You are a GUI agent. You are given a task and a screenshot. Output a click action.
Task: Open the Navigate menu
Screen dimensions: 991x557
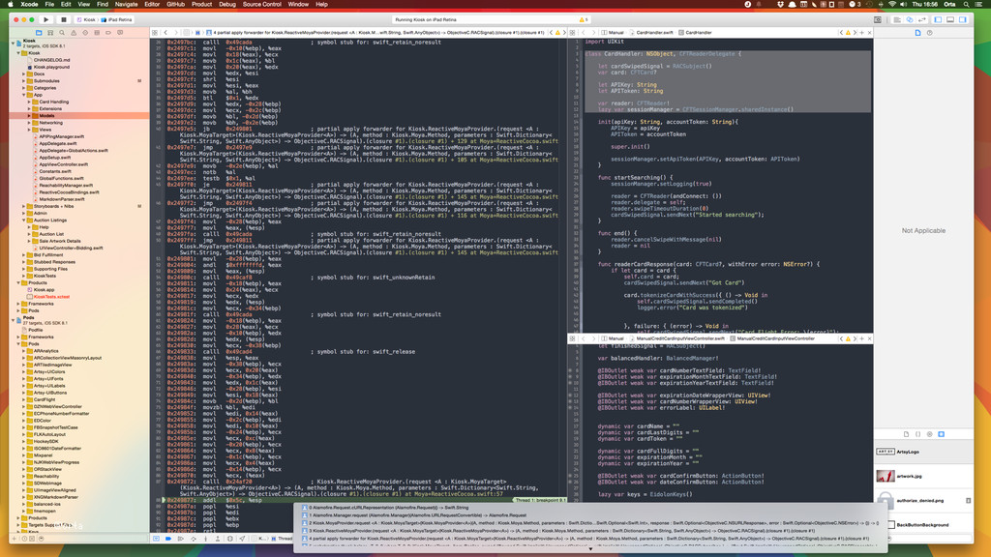click(126, 5)
